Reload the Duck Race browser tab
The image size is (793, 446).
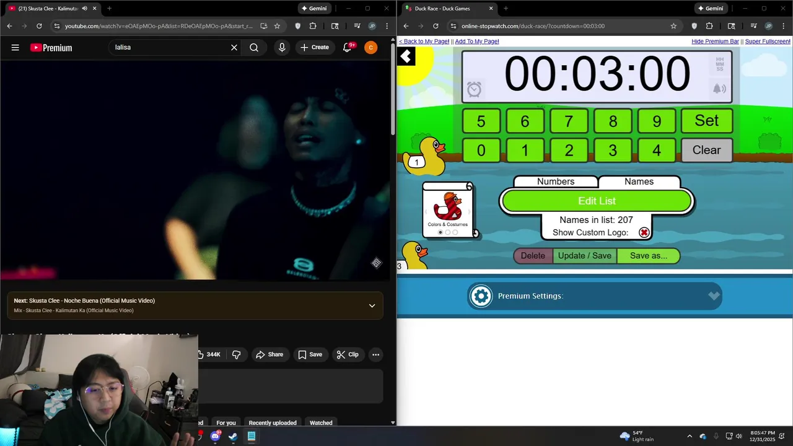436,26
